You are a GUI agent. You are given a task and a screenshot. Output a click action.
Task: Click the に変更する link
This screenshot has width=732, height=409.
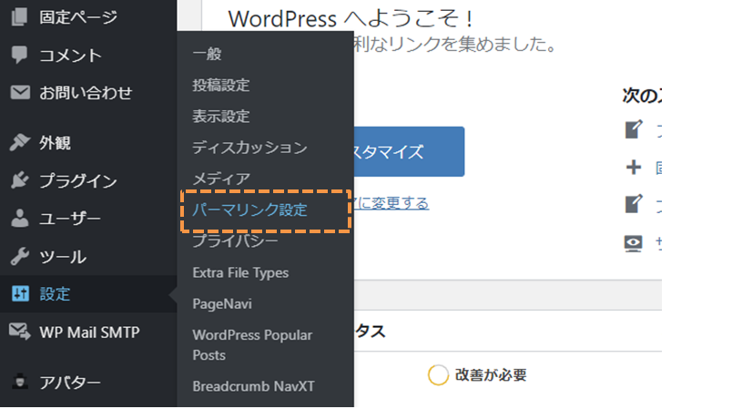[391, 203]
